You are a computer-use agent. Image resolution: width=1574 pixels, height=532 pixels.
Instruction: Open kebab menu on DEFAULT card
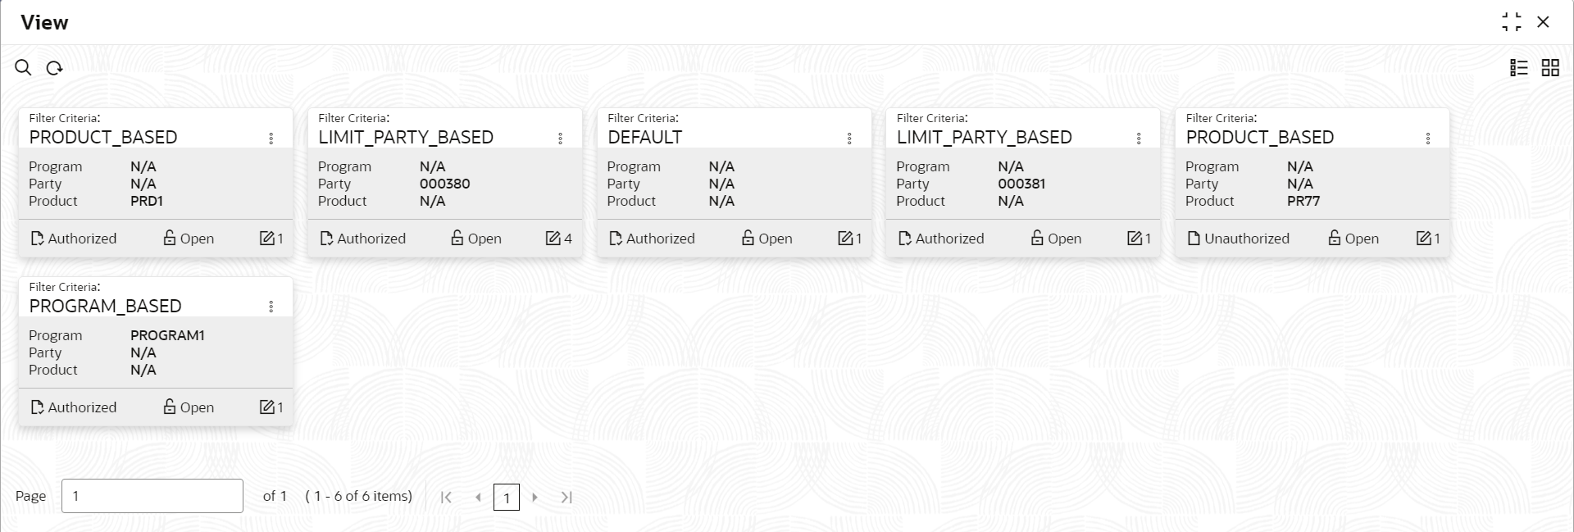point(849,139)
